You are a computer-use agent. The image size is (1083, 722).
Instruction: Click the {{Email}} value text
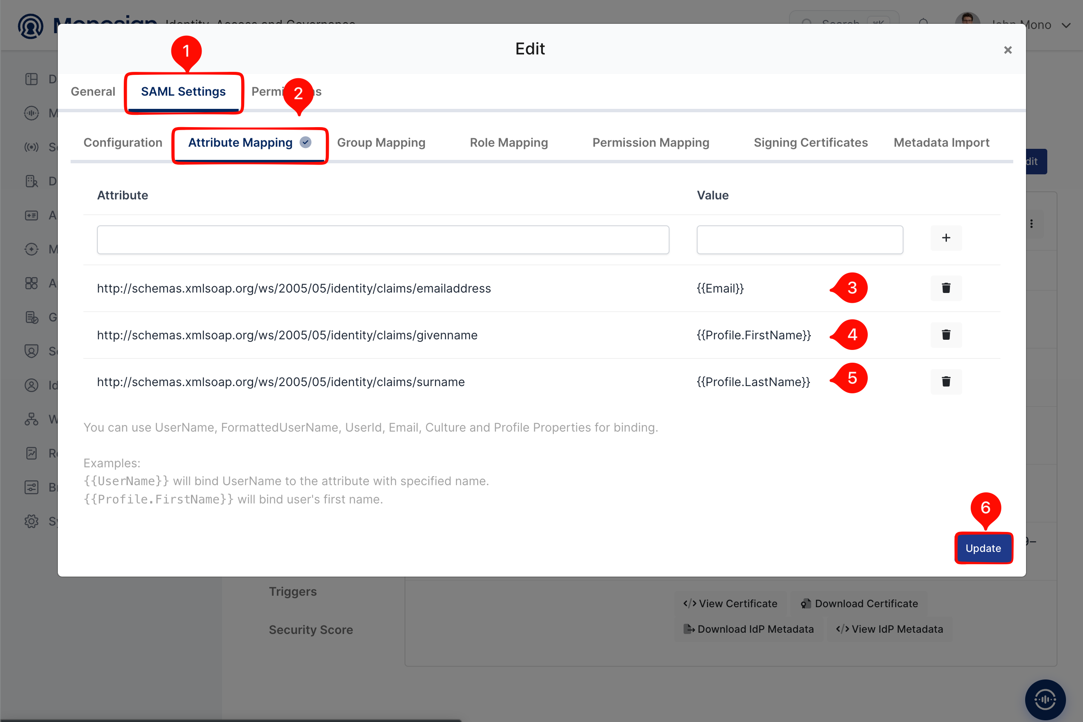pos(720,288)
